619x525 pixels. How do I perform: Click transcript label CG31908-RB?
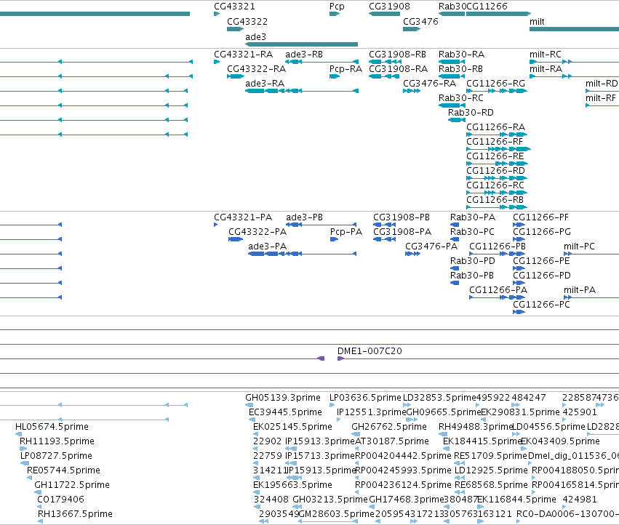click(398, 54)
